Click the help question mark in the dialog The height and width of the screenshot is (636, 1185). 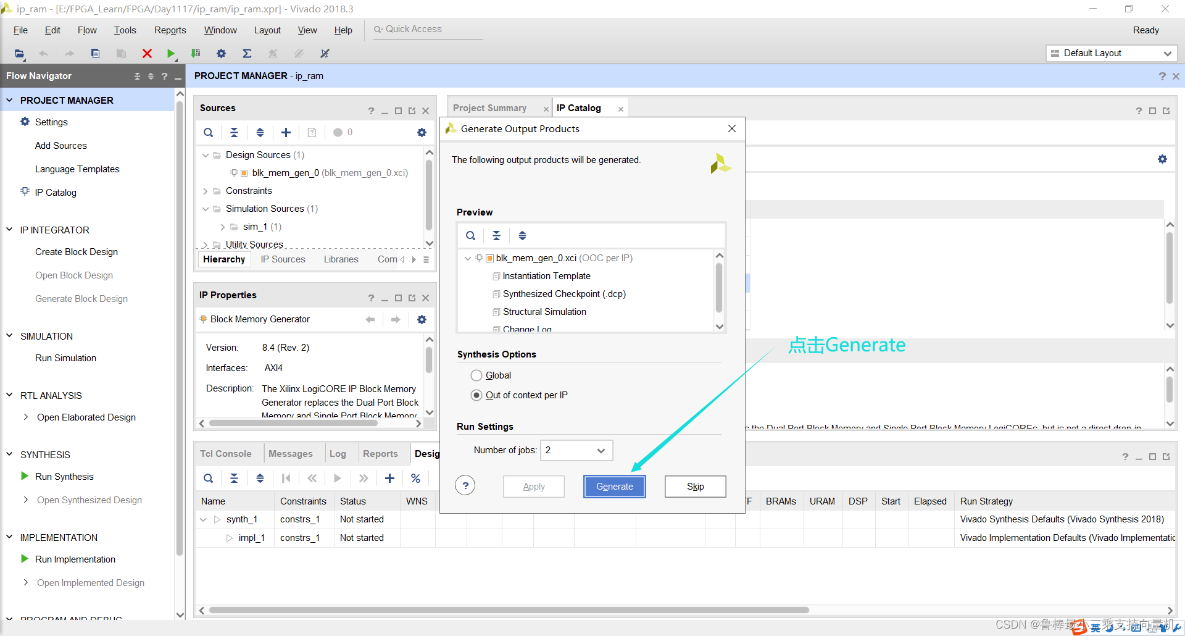pyautogui.click(x=465, y=486)
